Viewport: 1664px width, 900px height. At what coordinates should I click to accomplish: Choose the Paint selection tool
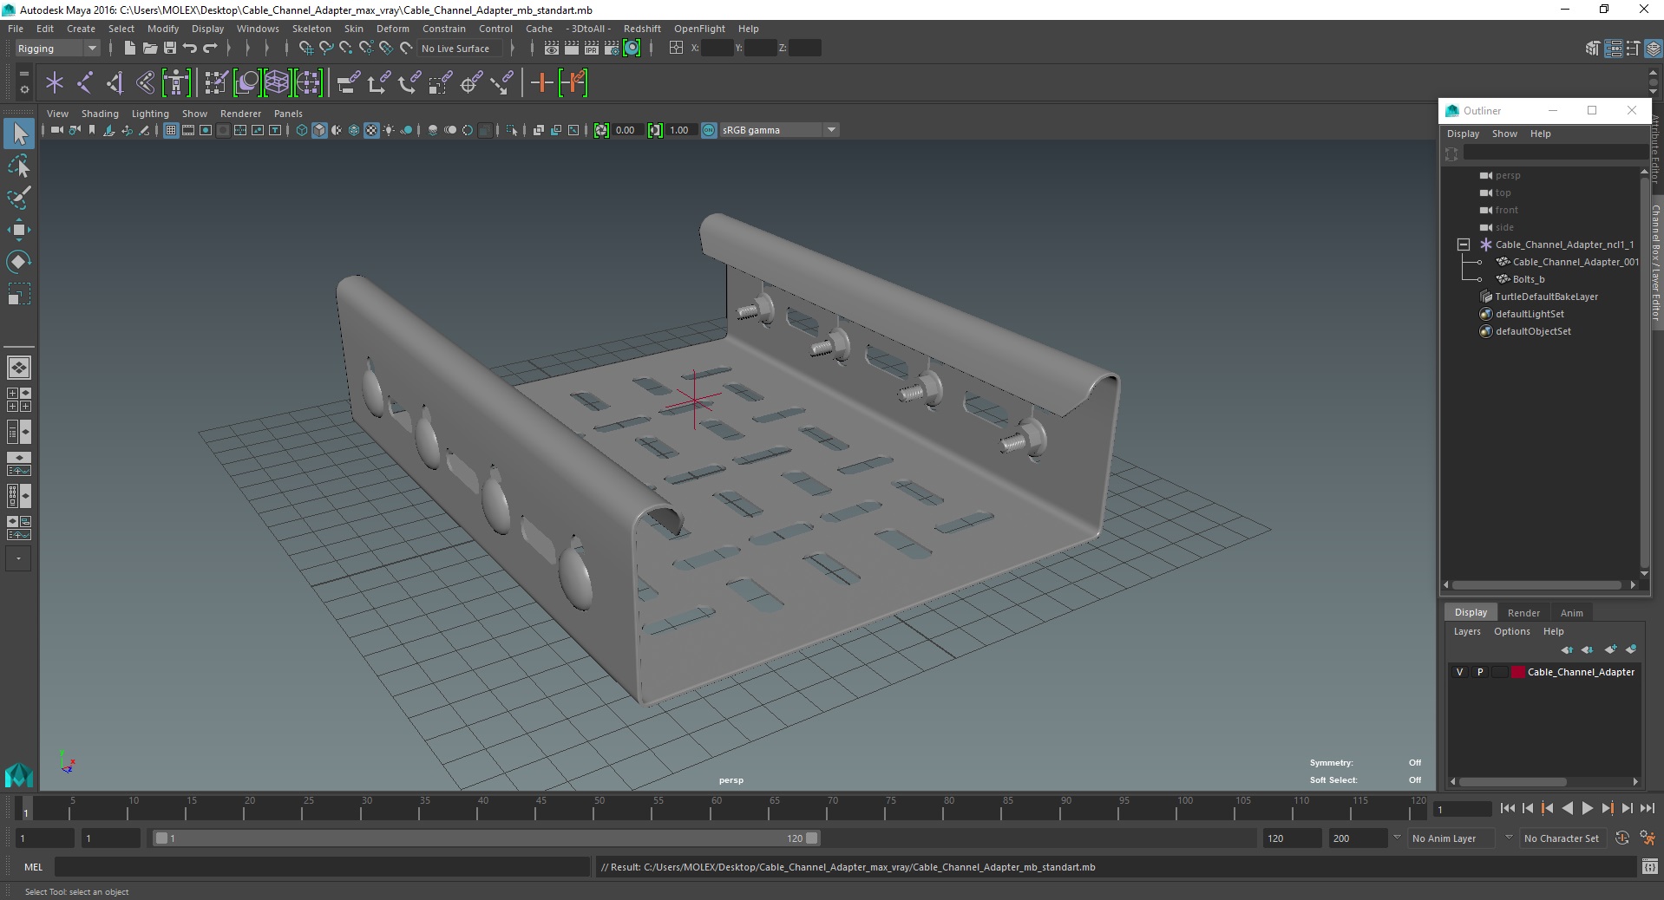tap(19, 198)
